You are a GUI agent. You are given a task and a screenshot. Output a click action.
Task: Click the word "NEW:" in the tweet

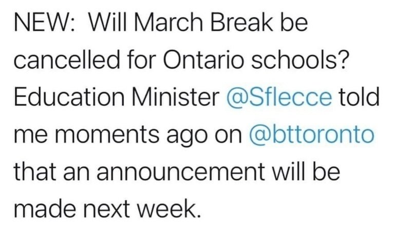click(x=44, y=22)
